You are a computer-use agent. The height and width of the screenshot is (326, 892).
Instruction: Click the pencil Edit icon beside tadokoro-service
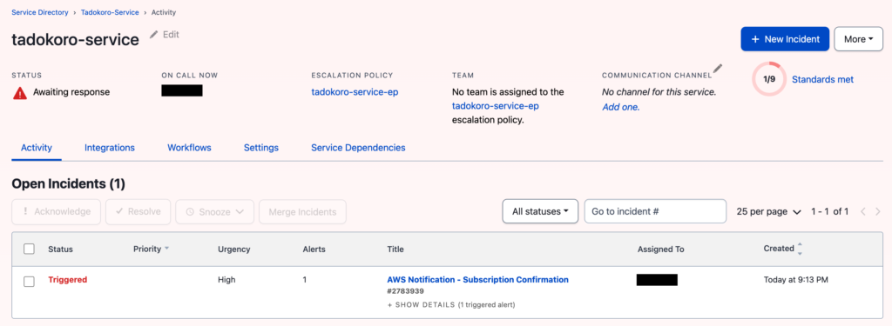[x=153, y=35]
